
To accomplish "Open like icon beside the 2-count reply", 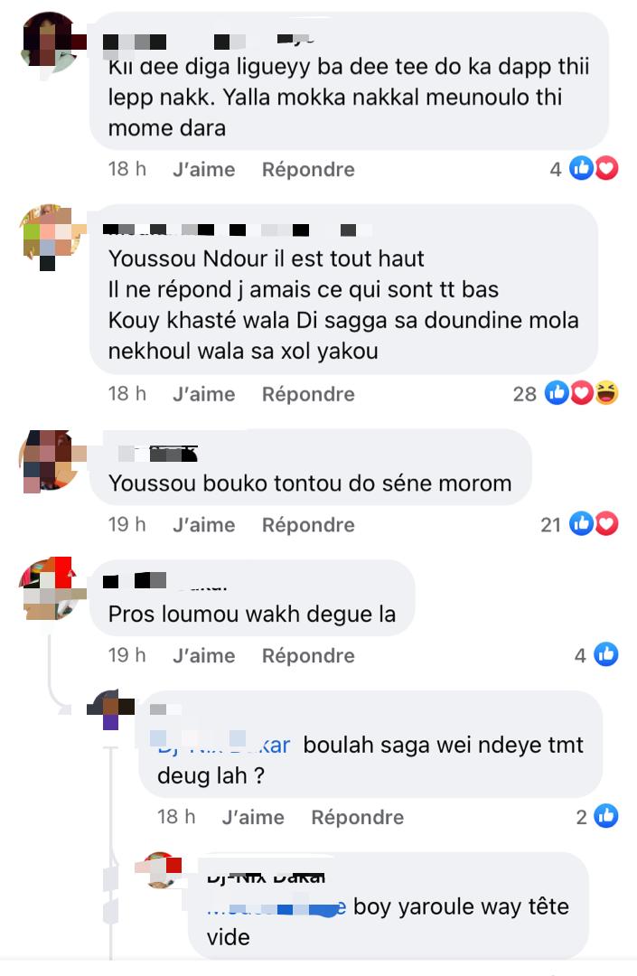I will (606, 816).
